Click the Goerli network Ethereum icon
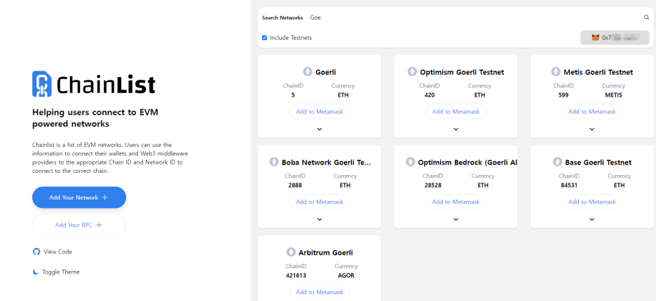This screenshot has width=656, height=301. pos(308,72)
